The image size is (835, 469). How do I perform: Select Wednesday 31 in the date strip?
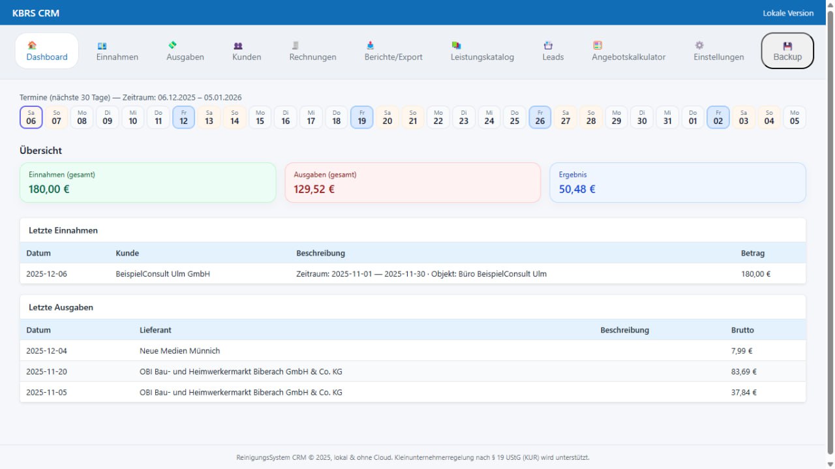point(667,117)
